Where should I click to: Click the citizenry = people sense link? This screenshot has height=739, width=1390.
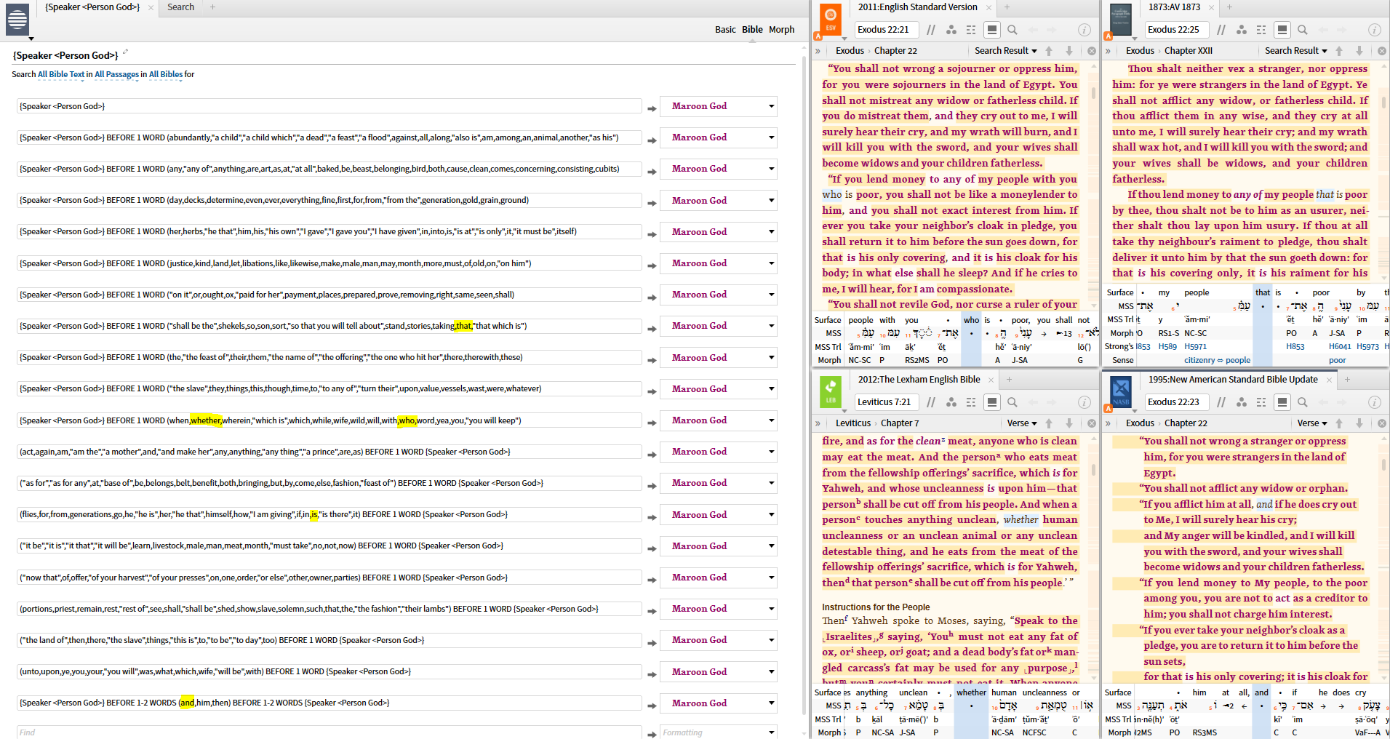1217,360
